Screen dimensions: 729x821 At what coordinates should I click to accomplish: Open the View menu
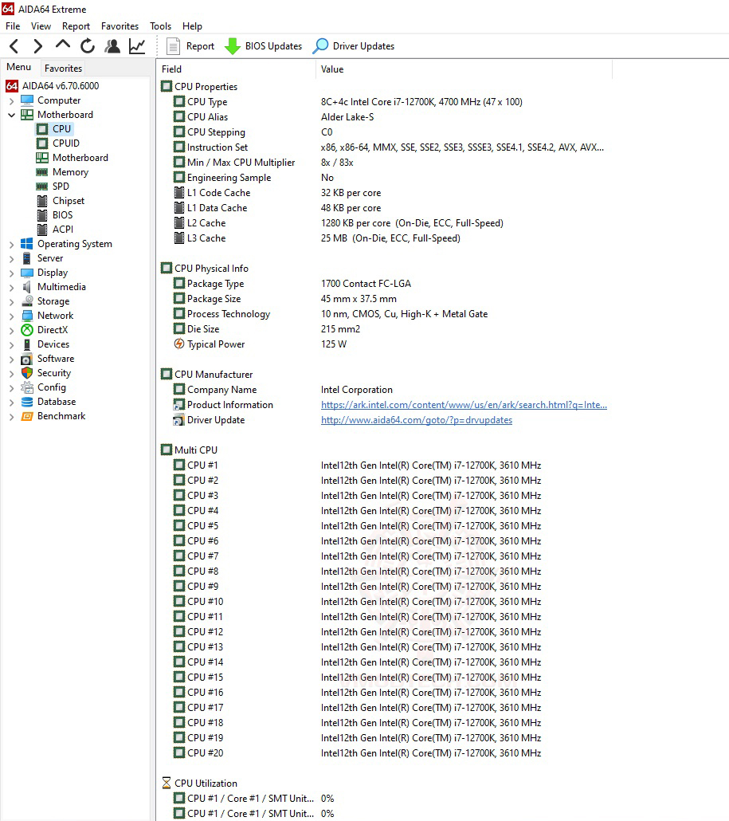click(41, 26)
